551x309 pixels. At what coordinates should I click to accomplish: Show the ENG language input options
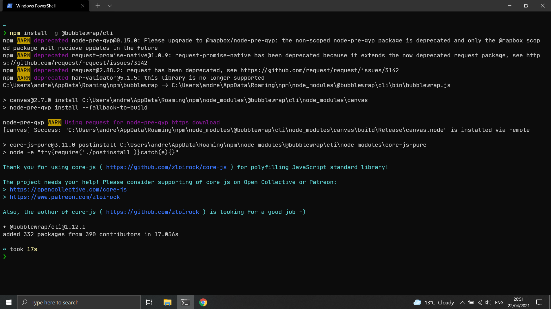click(499, 302)
